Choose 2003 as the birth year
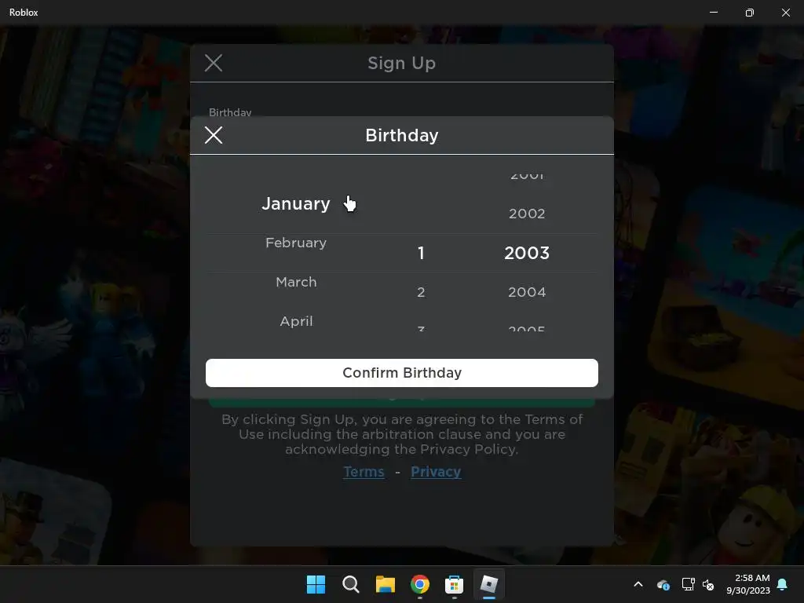Viewport: 804px width, 603px height. (x=527, y=253)
